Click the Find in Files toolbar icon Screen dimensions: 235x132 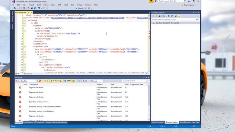[x=89, y=8]
